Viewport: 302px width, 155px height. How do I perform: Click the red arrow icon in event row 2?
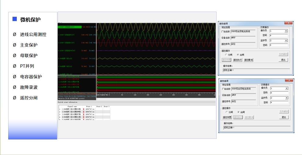point(84,112)
